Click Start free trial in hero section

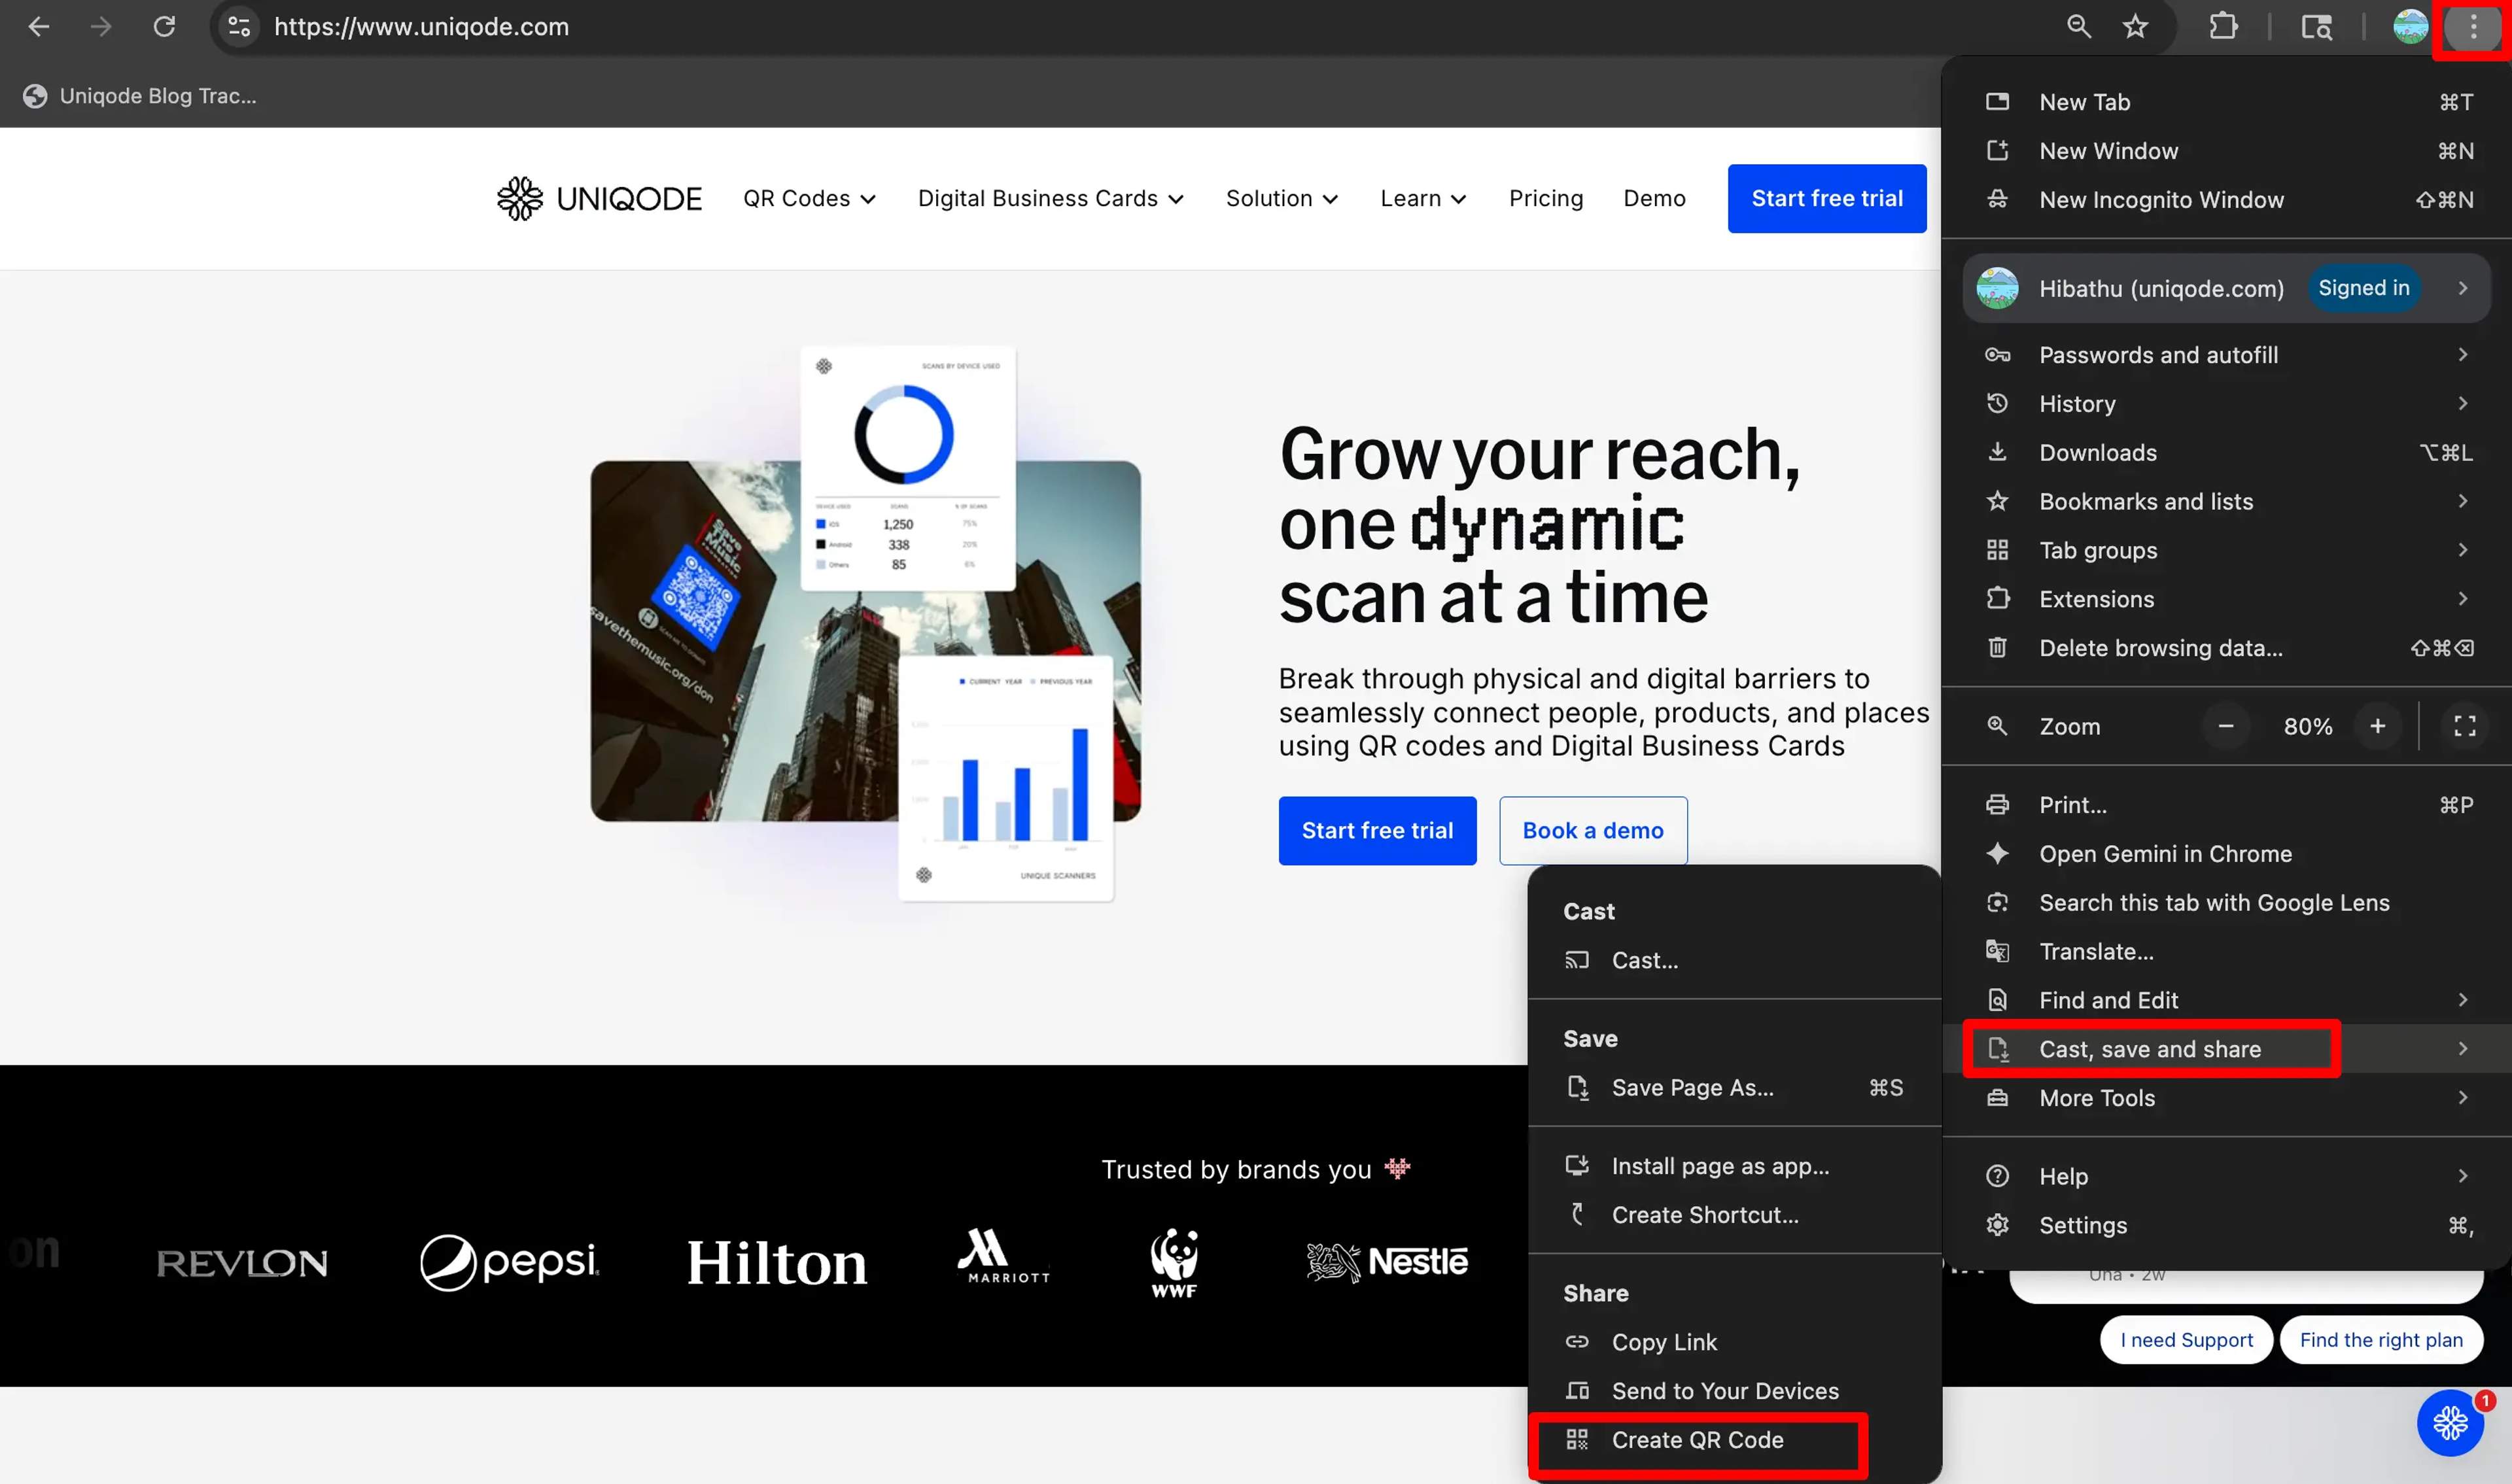[1377, 830]
